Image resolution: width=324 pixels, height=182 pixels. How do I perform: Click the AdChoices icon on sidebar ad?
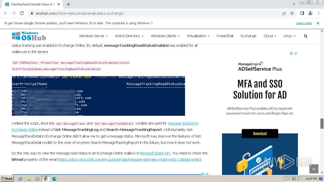click(292, 53)
